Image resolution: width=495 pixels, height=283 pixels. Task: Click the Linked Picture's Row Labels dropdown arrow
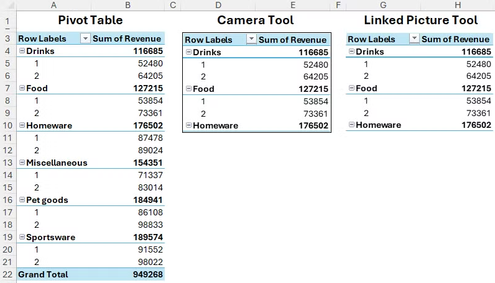[x=414, y=38]
